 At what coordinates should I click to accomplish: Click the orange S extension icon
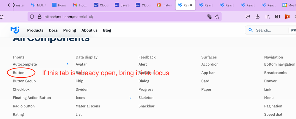(x=287, y=17)
